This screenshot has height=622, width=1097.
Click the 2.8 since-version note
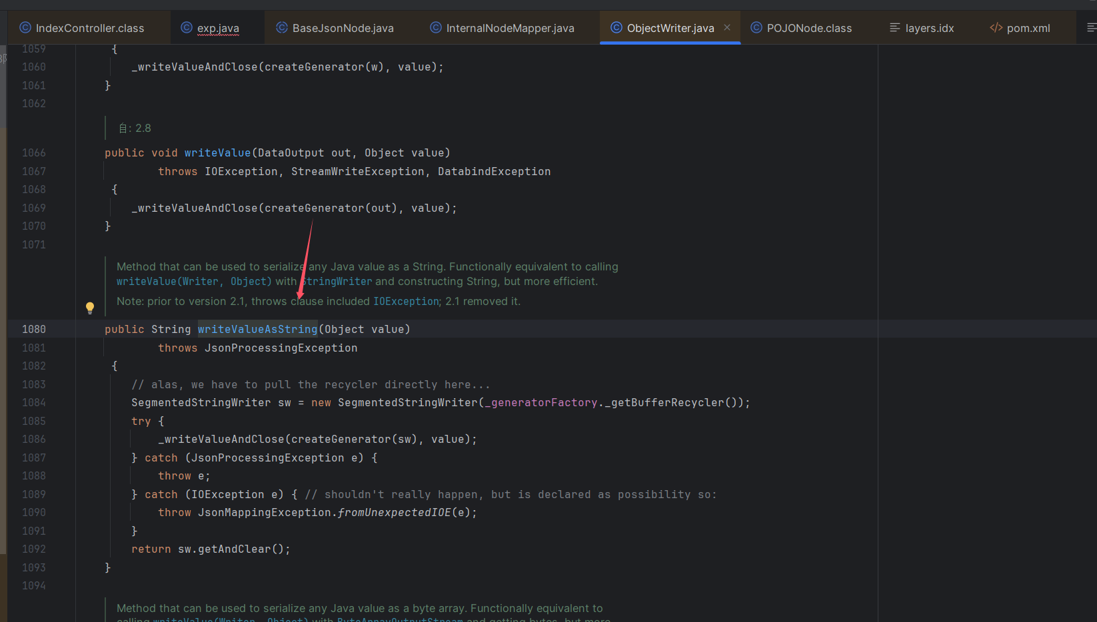point(135,128)
